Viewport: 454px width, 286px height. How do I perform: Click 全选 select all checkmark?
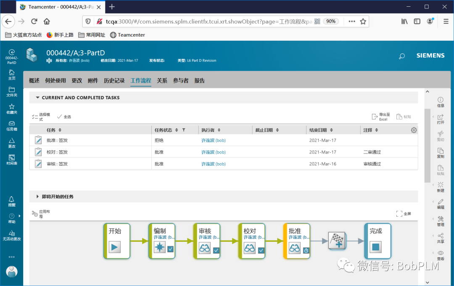click(x=64, y=117)
